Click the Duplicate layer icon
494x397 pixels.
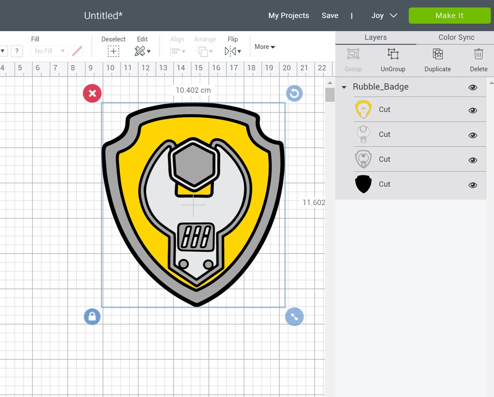(x=438, y=54)
